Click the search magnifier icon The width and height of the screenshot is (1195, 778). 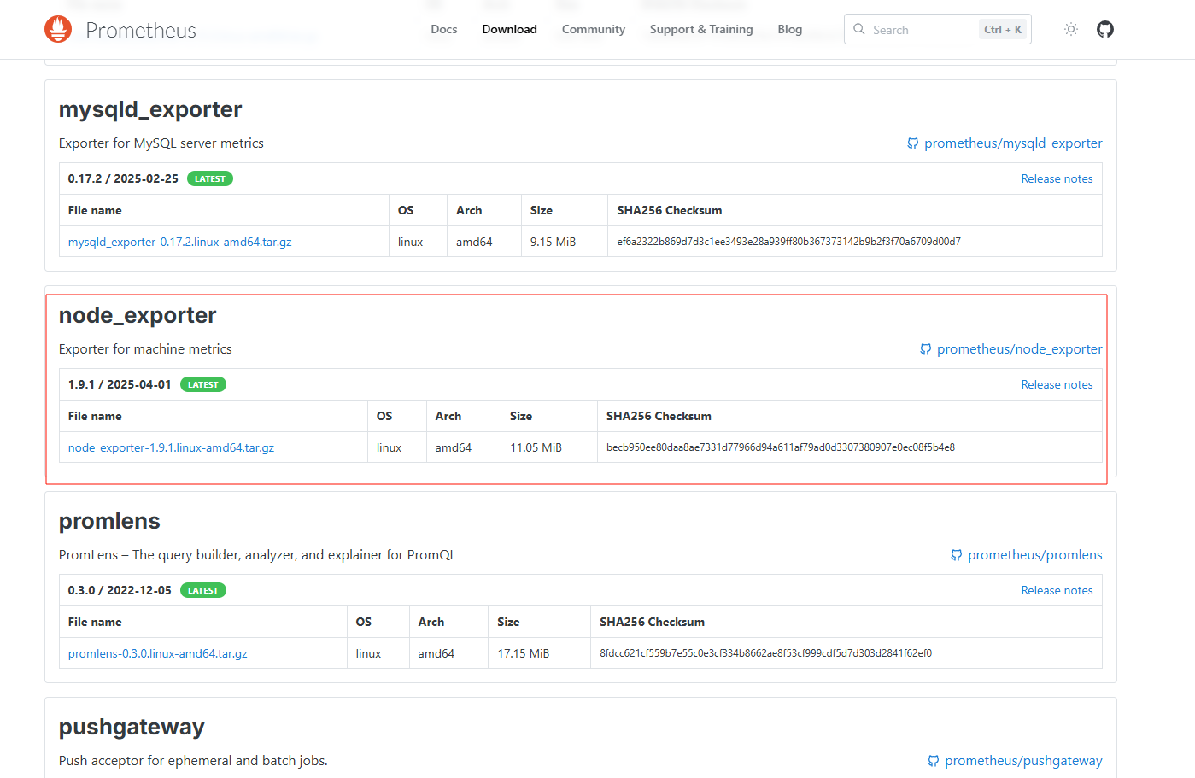coord(859,29)
